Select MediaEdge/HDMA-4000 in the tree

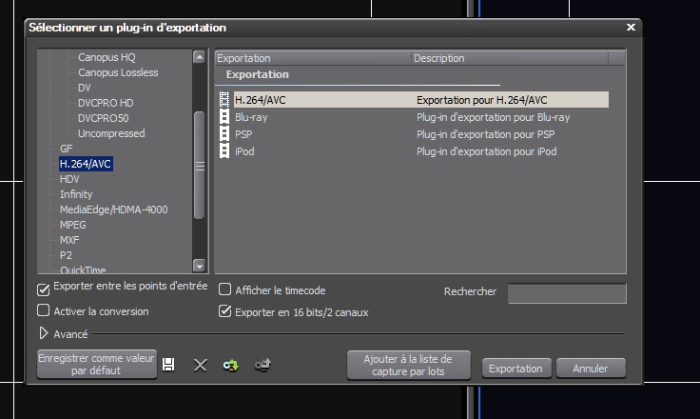click(x=114, y=209)
